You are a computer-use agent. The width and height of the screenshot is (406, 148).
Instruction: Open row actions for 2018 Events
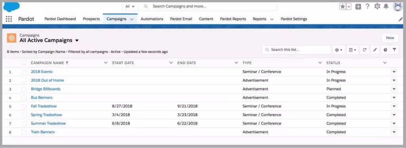click(x=394, y=72)
